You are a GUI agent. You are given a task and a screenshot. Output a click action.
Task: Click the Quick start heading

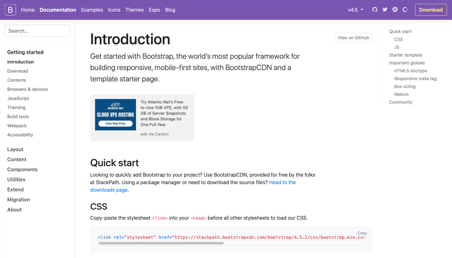pyautogui.click(x=114, y=163)
